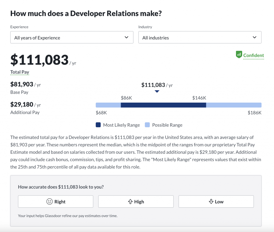Screen dimensions: 274x232
Task: Open the All industries dropdown
Action: click(200, 37)
